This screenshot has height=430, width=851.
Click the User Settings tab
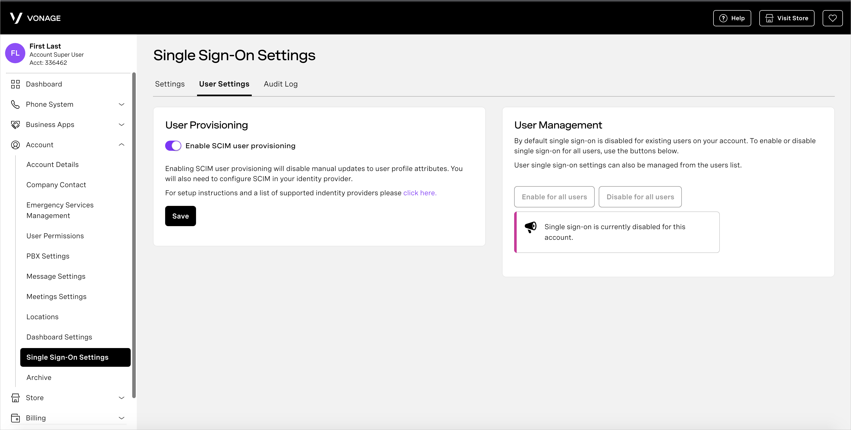click(x=224, y=83)
